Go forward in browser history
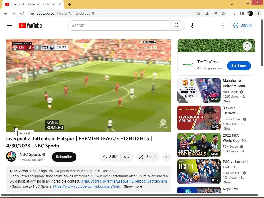264x198 pixels. (x=14, y=13)
